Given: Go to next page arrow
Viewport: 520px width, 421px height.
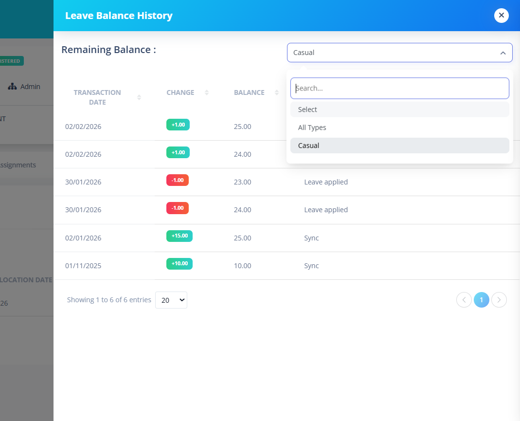Looking at the screenshot, I should 499,300.
